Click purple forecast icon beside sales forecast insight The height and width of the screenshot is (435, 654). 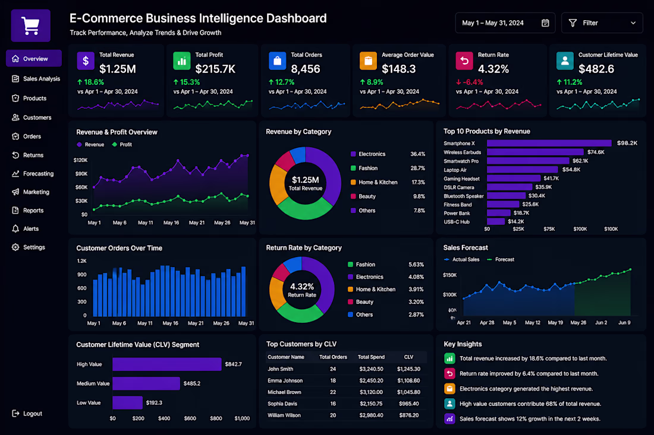coord(449,419)
